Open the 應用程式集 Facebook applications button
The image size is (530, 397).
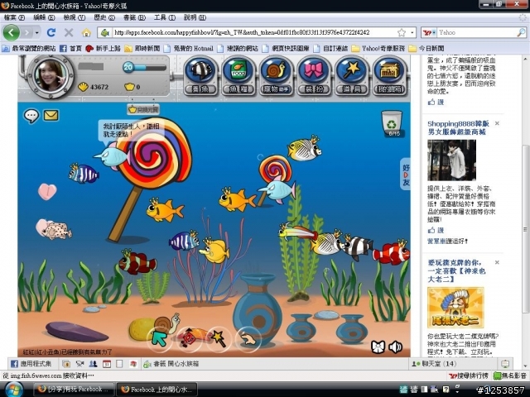coord(31,364)
